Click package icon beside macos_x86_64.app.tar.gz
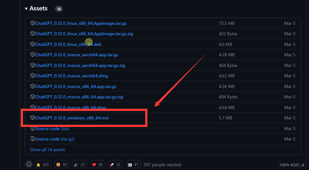This screenshot has width=309, height=170. (x=32, y=86)
